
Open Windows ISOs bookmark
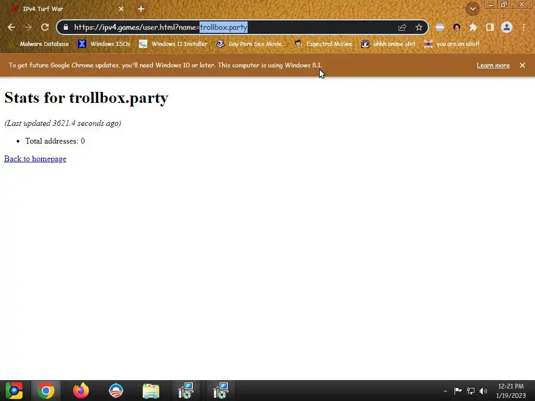pos(104,44)
